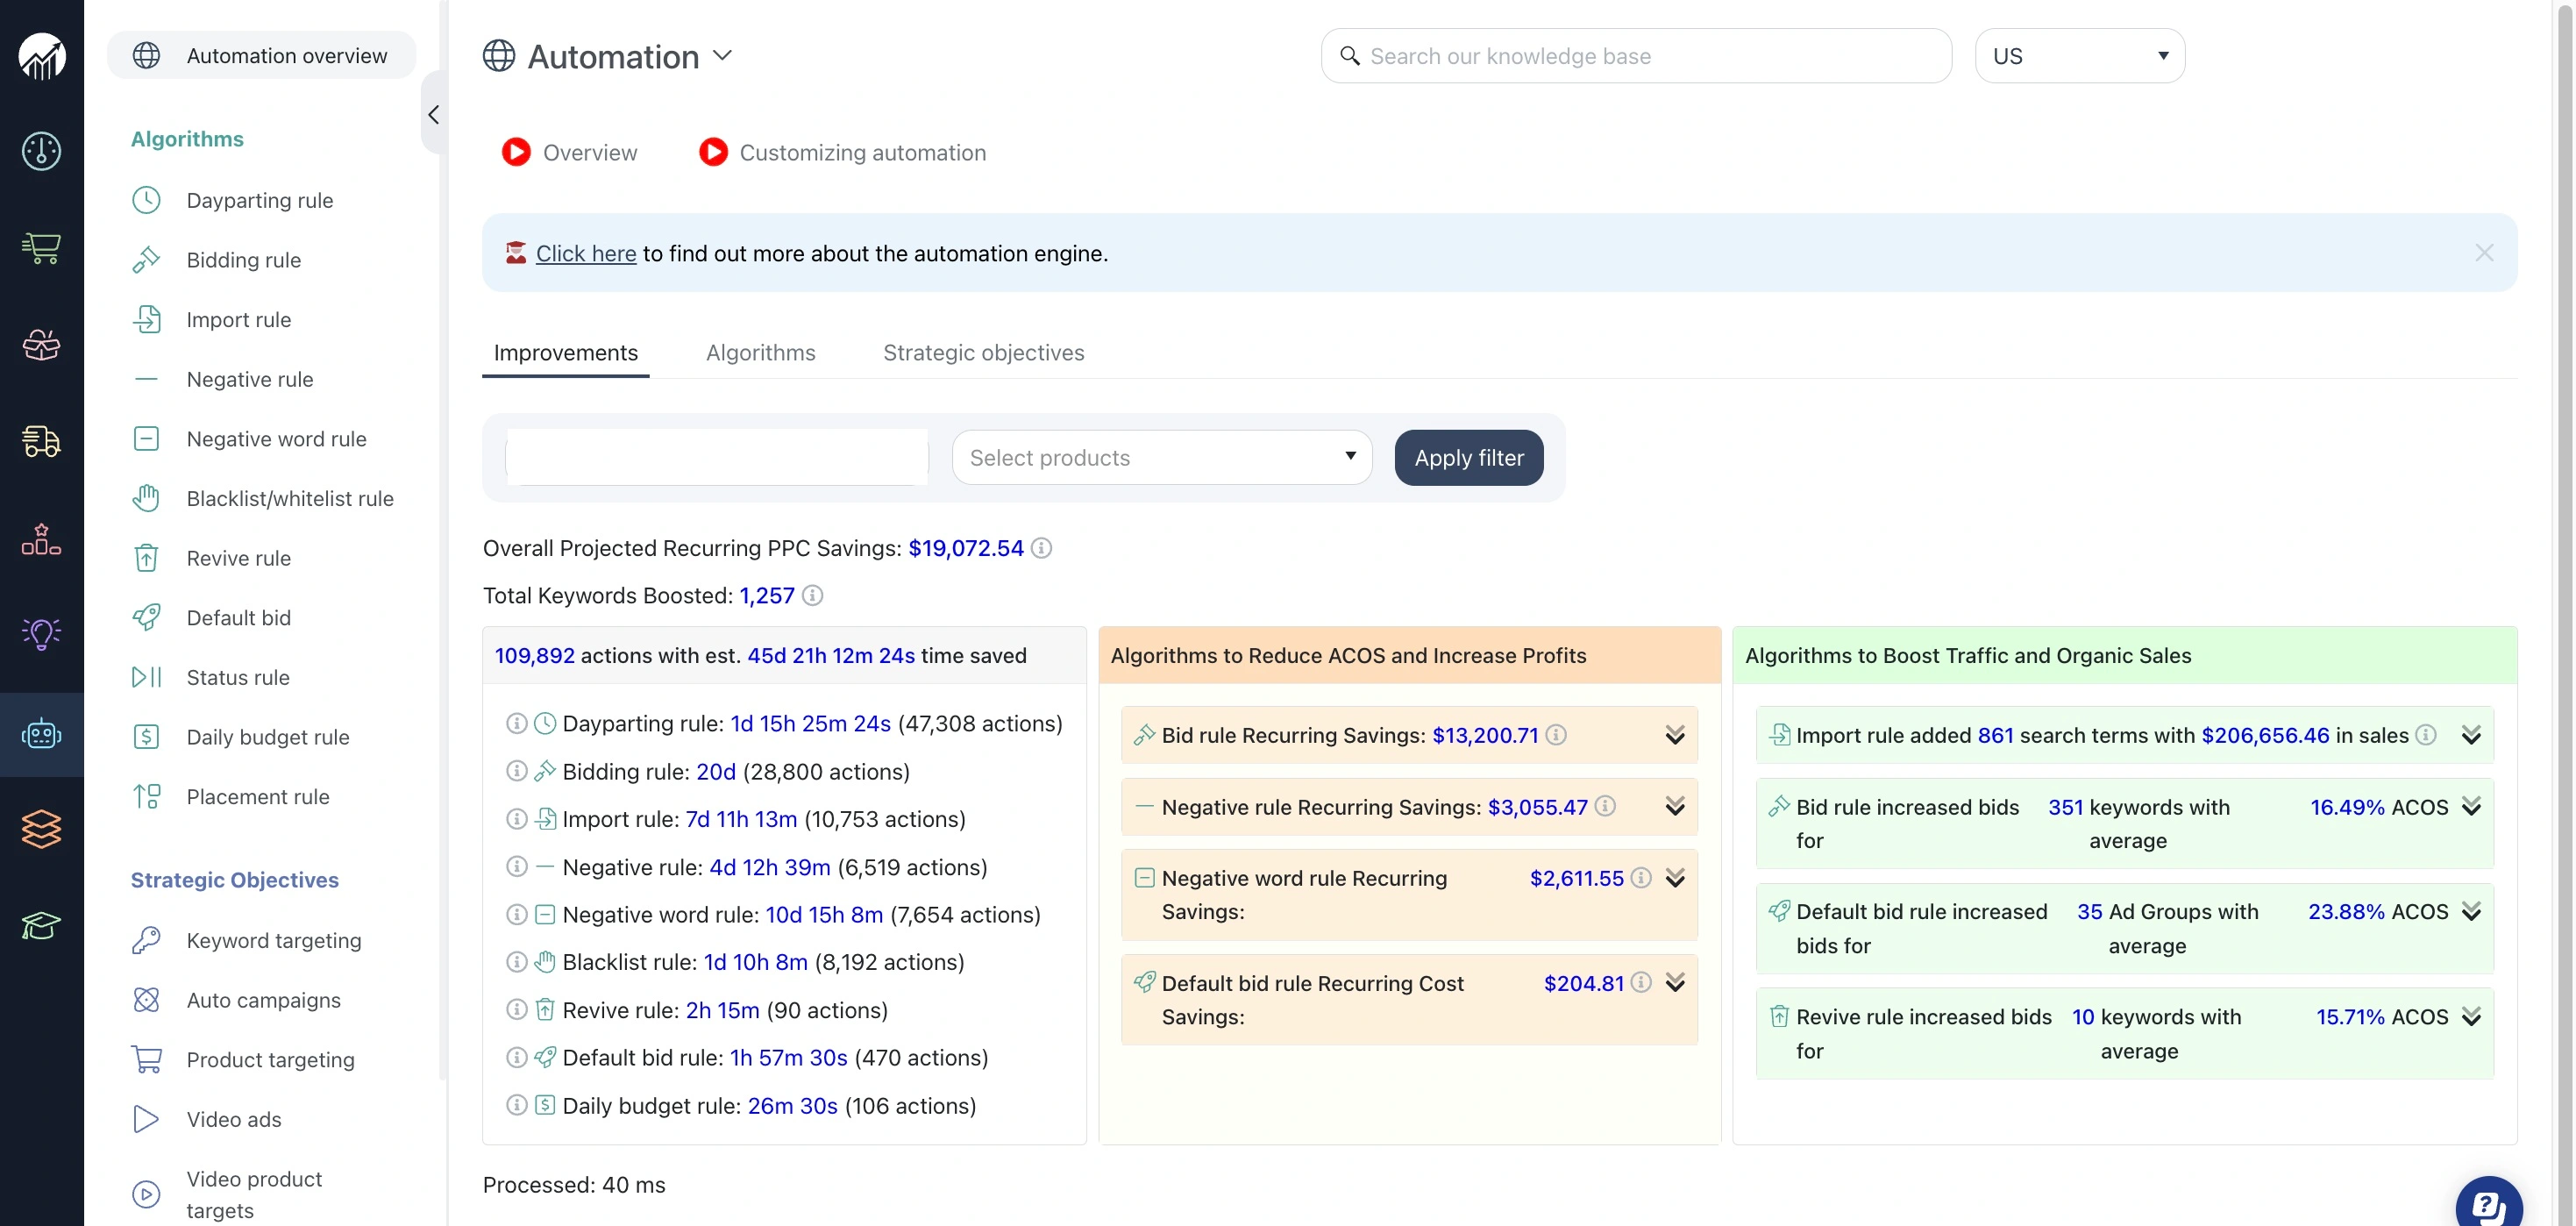This screenshot has width=2576, height=1226.
Task: Open the product box icon in sidebar
Action: [41, 344]
